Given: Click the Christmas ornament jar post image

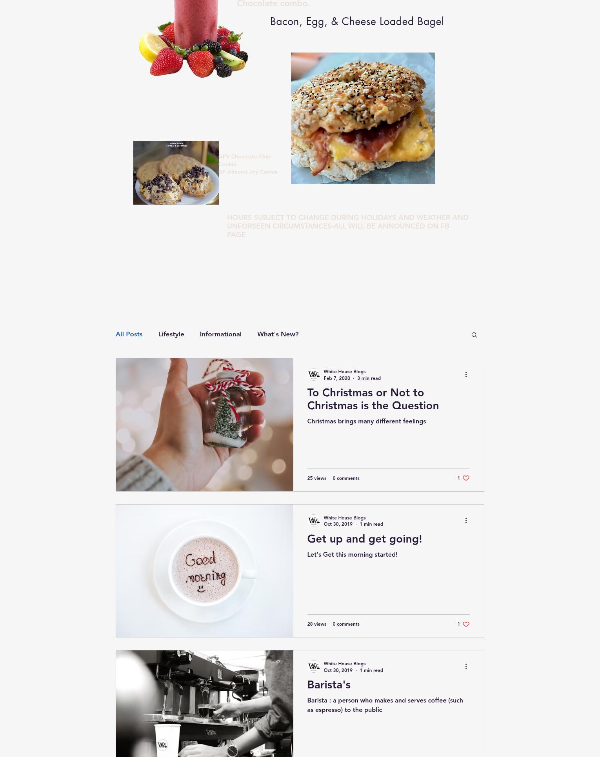Looking at the screenshot, I should [x=204, y=425].
